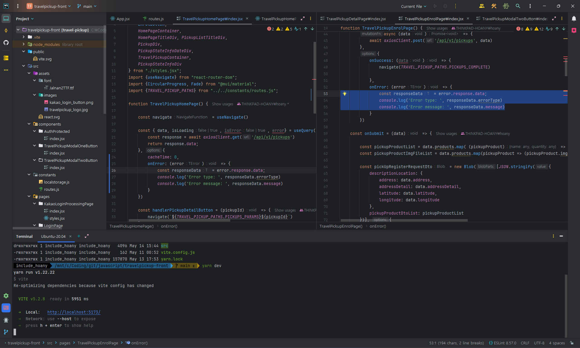Open the Services tool window icon

6,296
